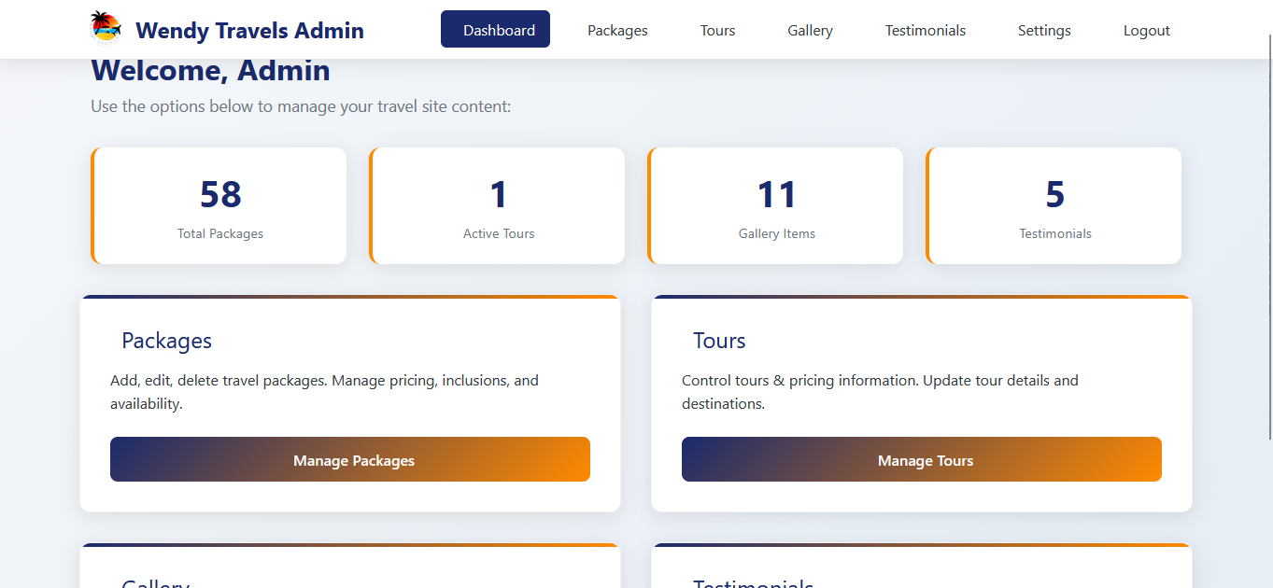
Task: Click the Welcome, Admin heading
Action: 209,70
